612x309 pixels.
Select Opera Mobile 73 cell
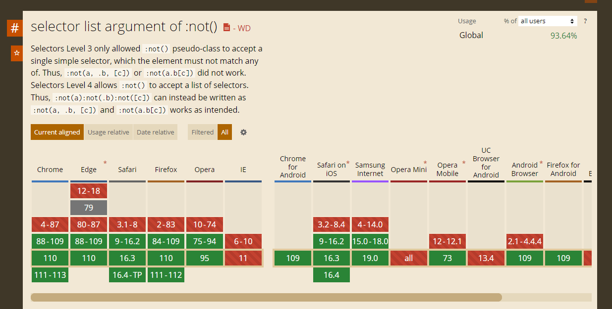click(x=447, y=258)
